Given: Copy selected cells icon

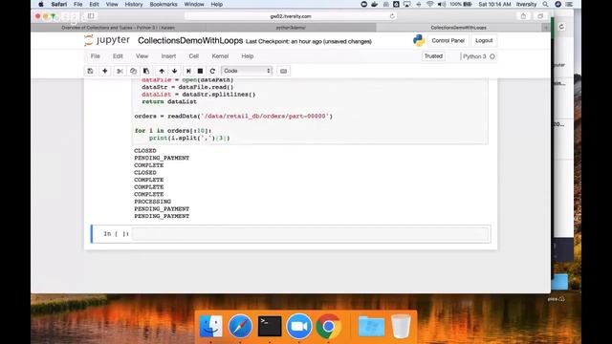Looking at the screenshot, I should 133,71.
